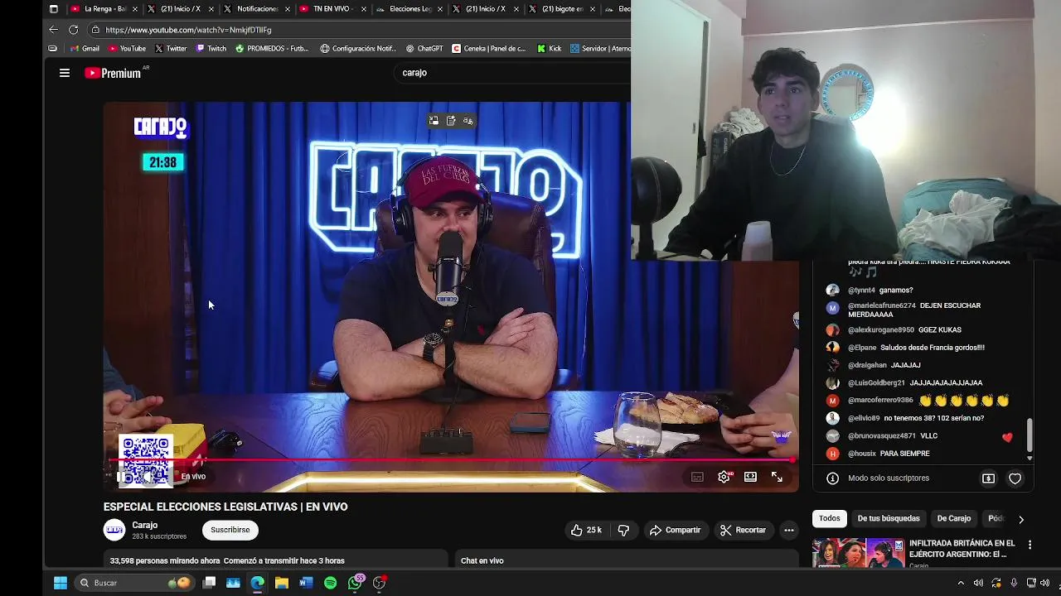Click the subscribers-only mode info icon
The image size is (1061, 596).
pos(832,478)
